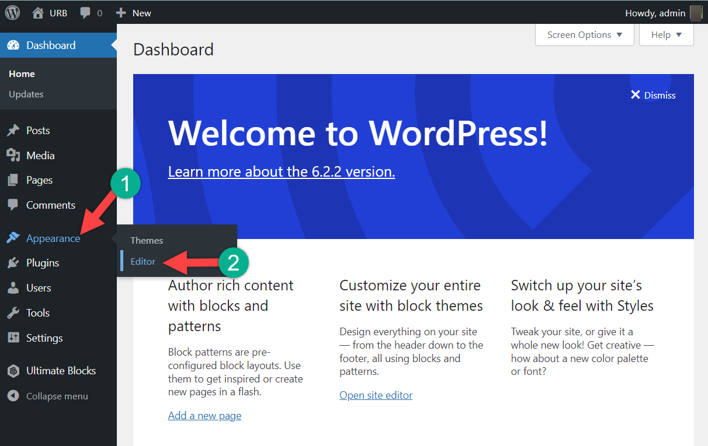Click Customize your entire site heading
The width and height of the screenshot is (708, 446).
point(411,296)
